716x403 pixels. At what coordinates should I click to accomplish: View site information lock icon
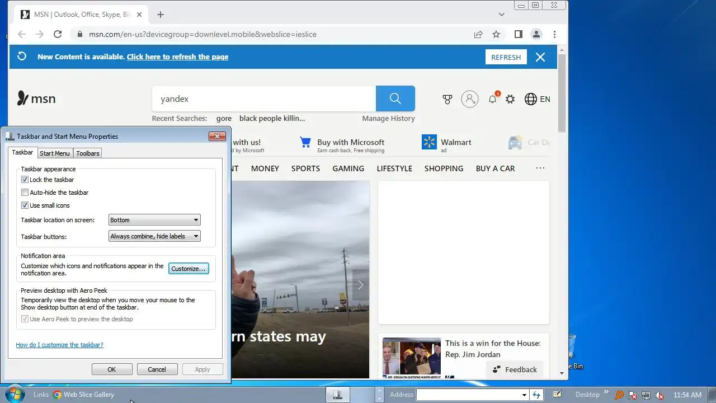[x=79, y=34]
